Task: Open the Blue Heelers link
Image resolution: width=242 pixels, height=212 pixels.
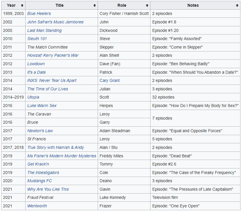Action: [x=39, y=13]
